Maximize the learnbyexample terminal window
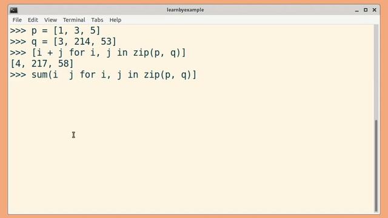This screenshot has height=218, width=388. tap(366, 10)
